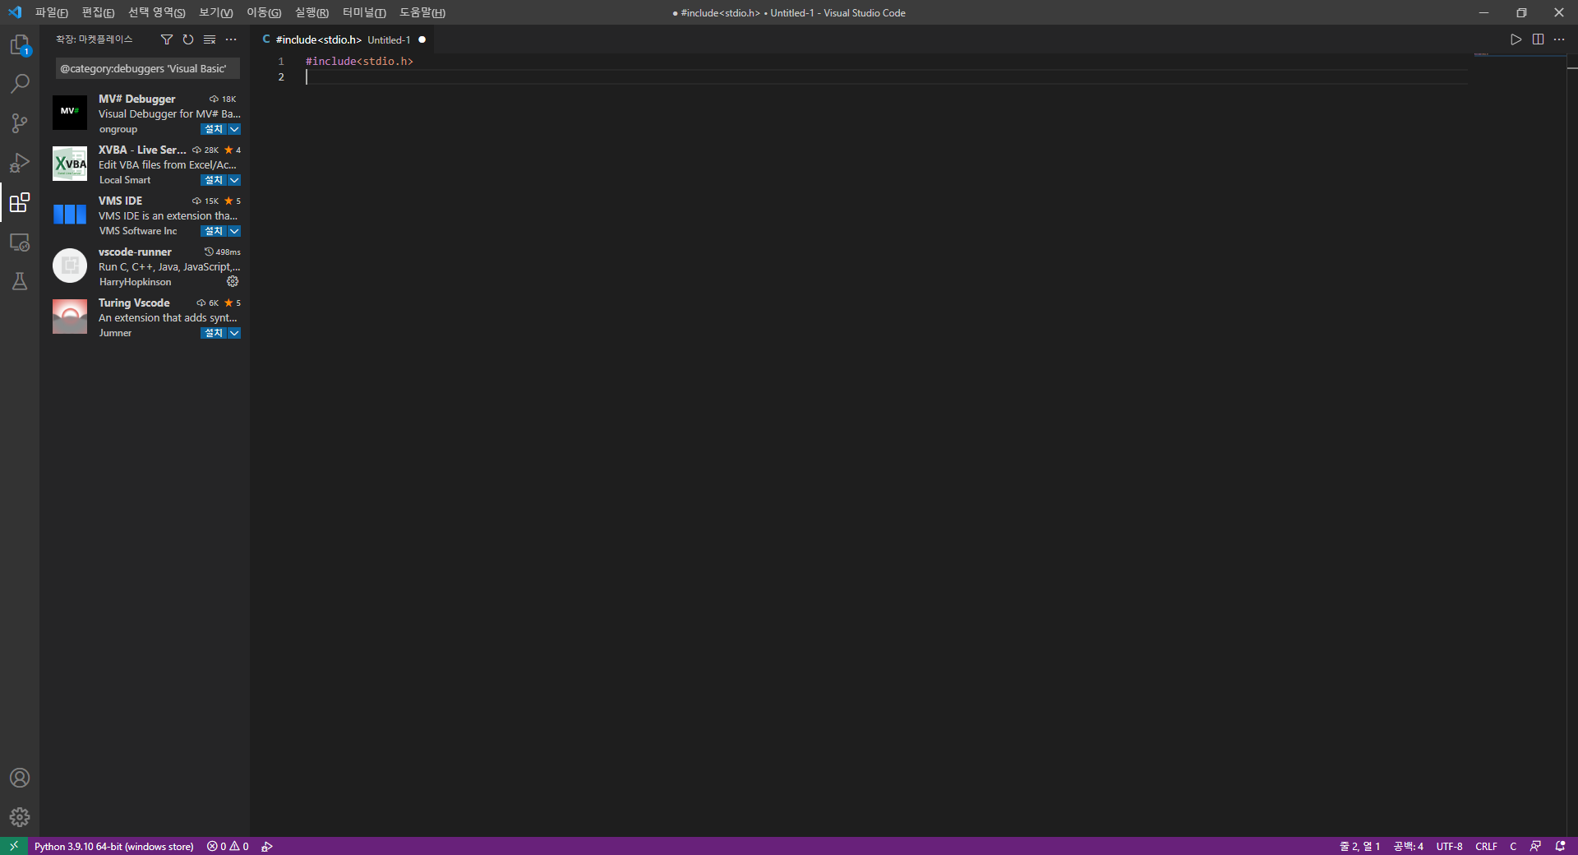Open the Explorer view in activity bar
This screenshot has width=1578, height=855.
(20, 44)
